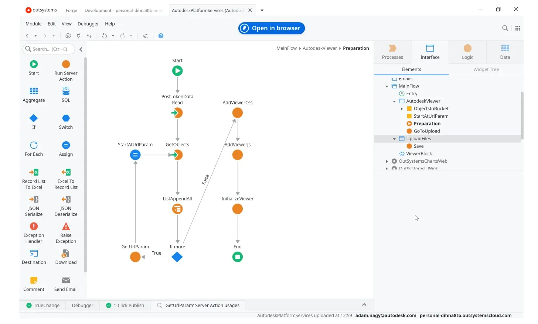Viewport: 538px width, 324px height.
Task: Open the 1-Click Publish tab
Action: tap(125, 306)
